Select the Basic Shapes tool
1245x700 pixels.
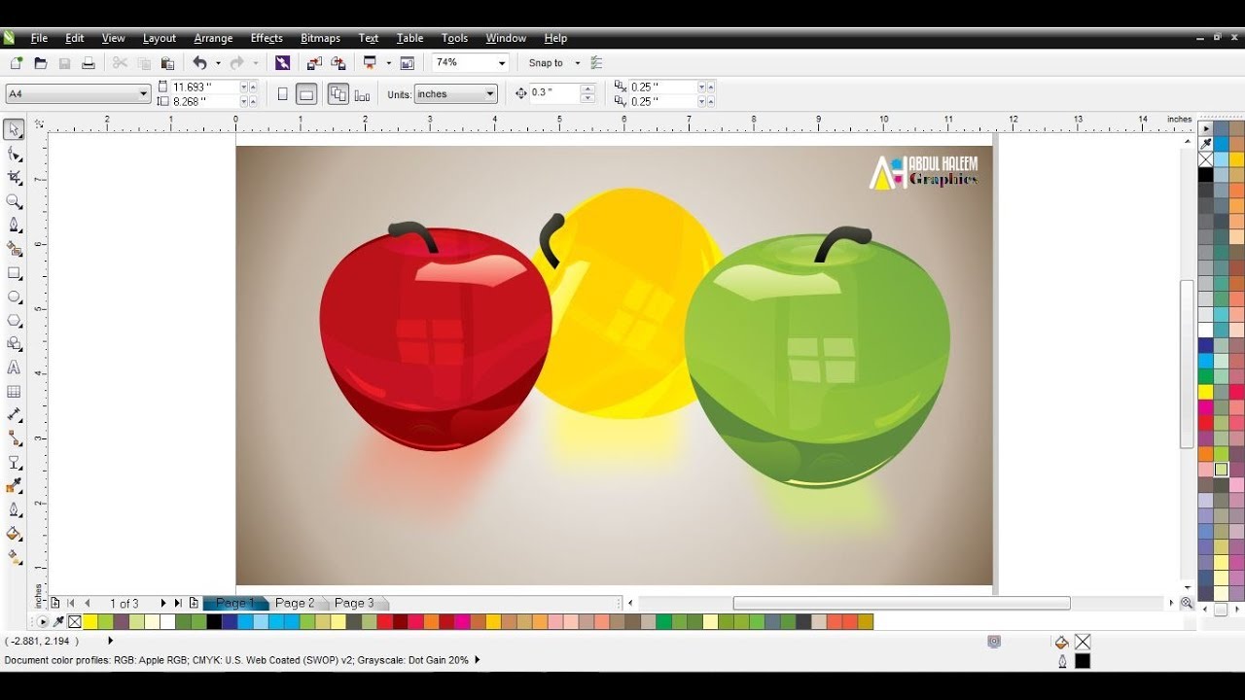point(14,344)
